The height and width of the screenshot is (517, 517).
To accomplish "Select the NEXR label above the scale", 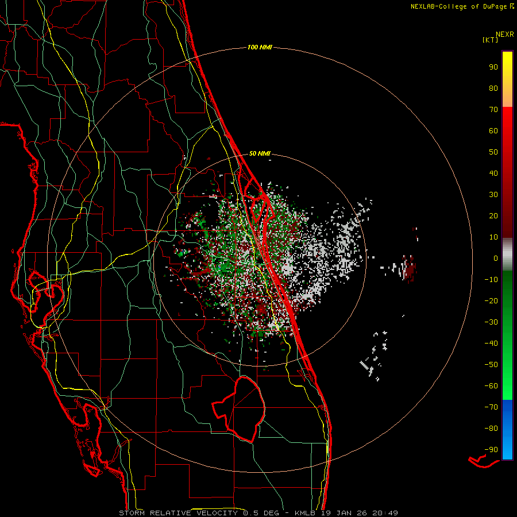I will point(504,34).
